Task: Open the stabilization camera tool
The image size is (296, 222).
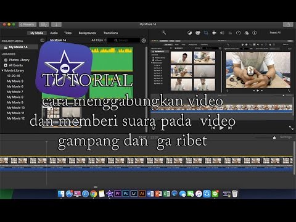Action: [x=214, y=33]
